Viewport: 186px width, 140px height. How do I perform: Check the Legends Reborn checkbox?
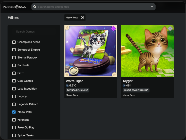pos(14,104)
